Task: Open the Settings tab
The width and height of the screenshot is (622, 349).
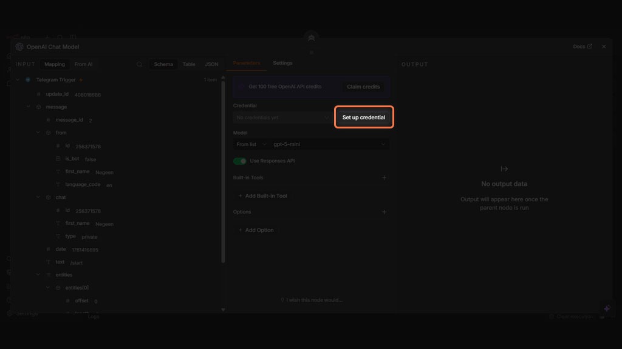Action: 282,63
